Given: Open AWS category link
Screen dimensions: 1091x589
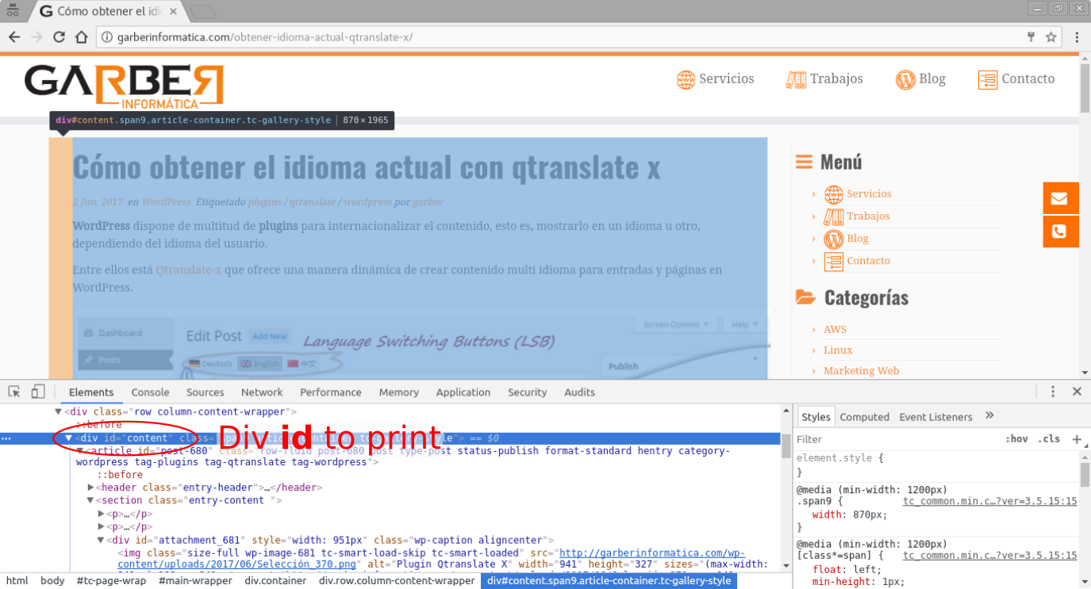Looking at the screenshot, I should [x=835, y=329].
